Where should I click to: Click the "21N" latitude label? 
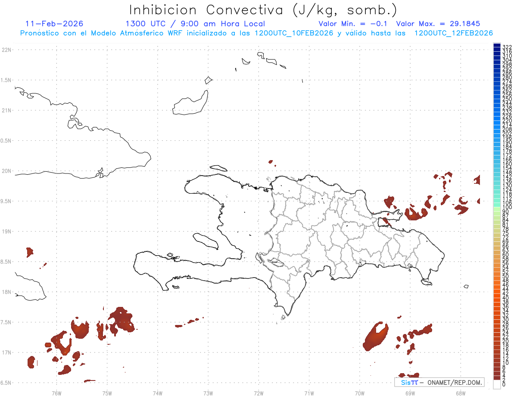coord(6,110)
